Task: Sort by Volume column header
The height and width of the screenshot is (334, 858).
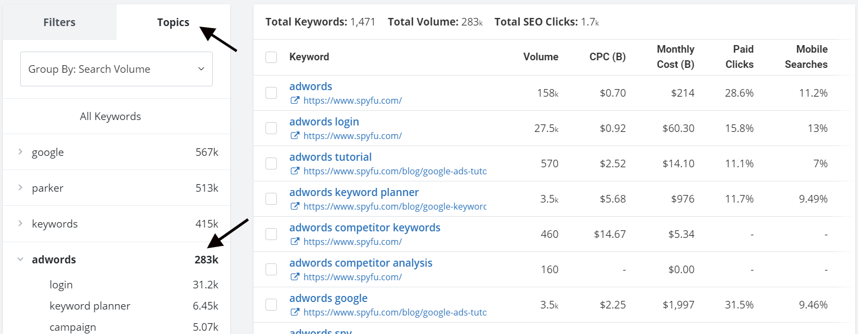Action: click(x=541, y=57)
